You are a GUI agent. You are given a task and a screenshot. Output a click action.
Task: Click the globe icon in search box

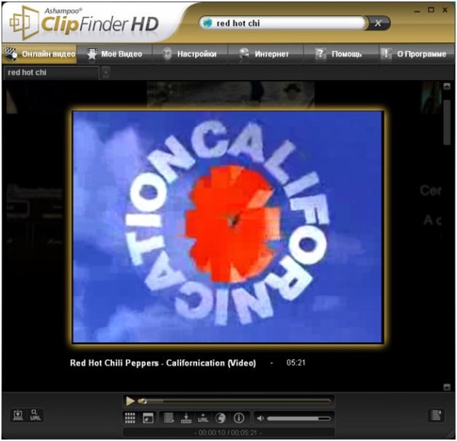(x=207, y=23)
